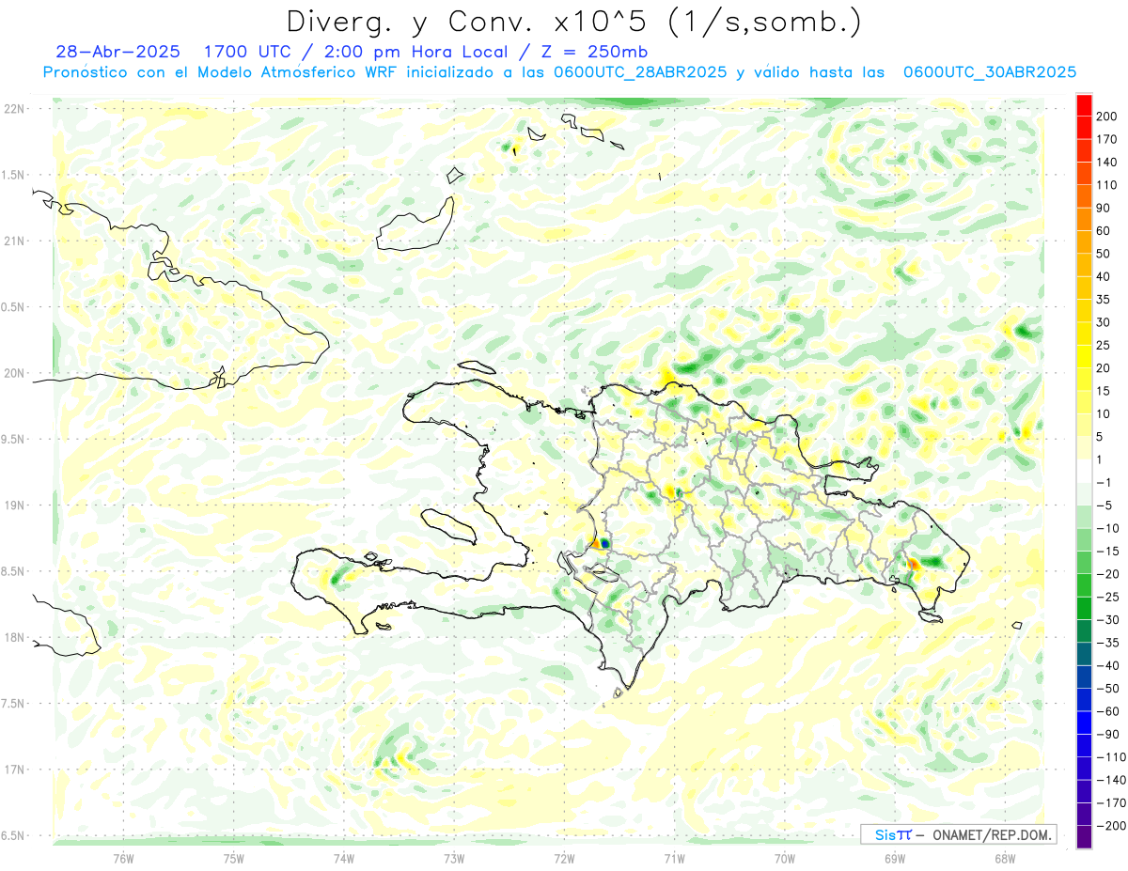1128x871 pixels.
Task: Click the "40" color scale label
Action: click(1104, 276)
